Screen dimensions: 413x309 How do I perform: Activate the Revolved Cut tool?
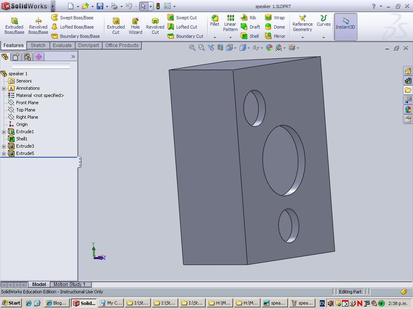pos(155,26)
